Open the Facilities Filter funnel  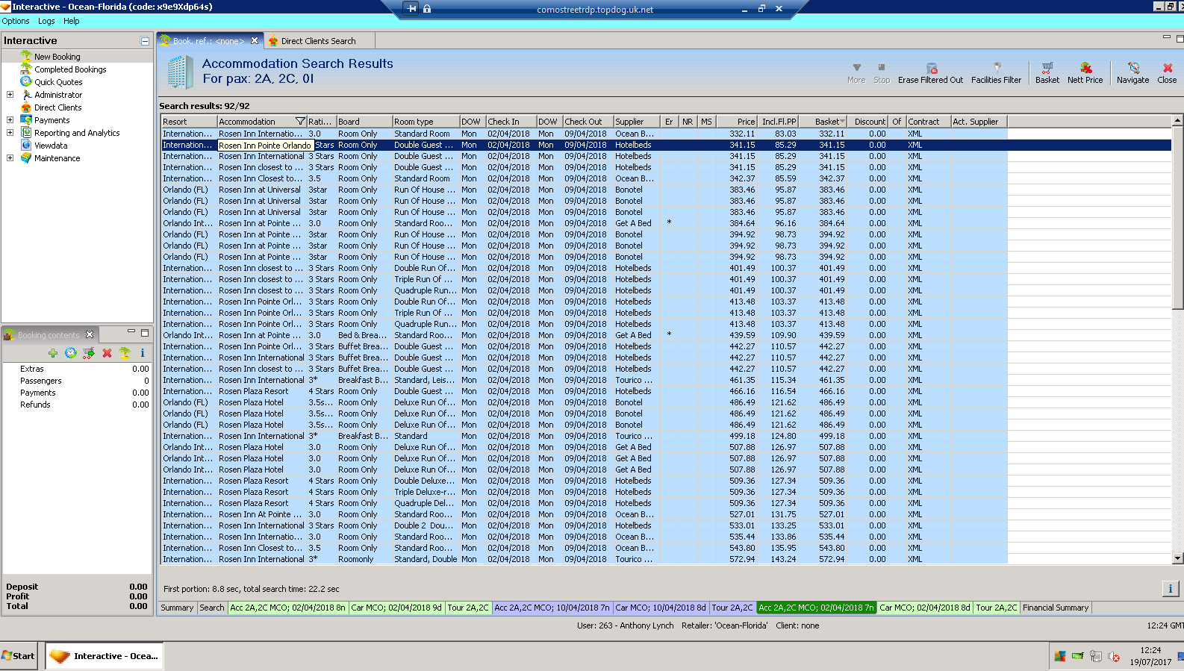pyautogui.click(x=996, y=72)
